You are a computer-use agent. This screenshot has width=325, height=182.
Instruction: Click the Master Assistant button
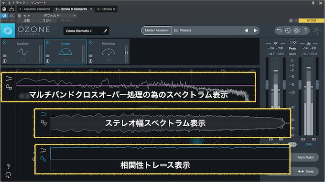coord(156,30)
